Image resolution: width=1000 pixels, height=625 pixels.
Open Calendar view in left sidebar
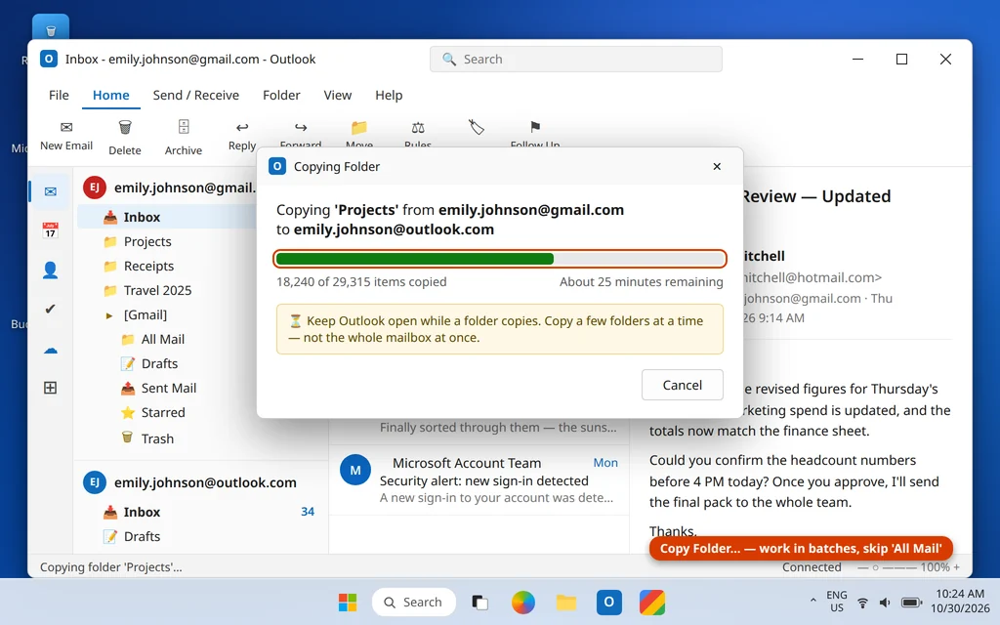click(x=51, y=230)
